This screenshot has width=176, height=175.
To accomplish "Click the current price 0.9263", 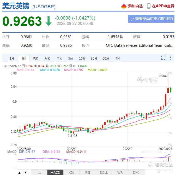I will pyautogui.click(x=22, y=21).
